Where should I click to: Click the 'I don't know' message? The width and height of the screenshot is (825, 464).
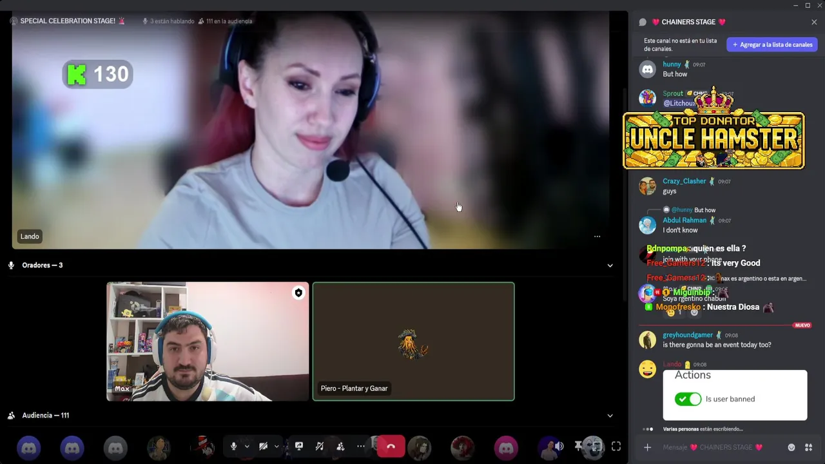[680, 230]
